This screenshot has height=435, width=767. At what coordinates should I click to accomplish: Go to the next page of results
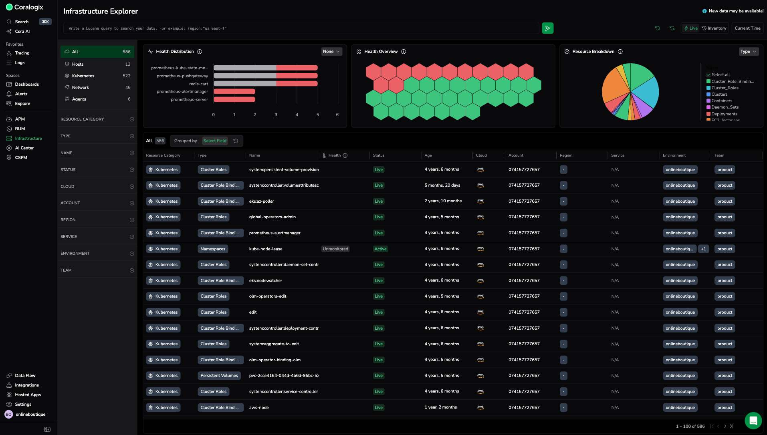point(725,426)
